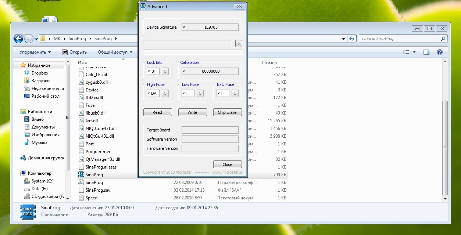This screenshot has height=235, width=461.
Task: Click Открыть in the Explorer toolbar
Action: tap(75, 52)
